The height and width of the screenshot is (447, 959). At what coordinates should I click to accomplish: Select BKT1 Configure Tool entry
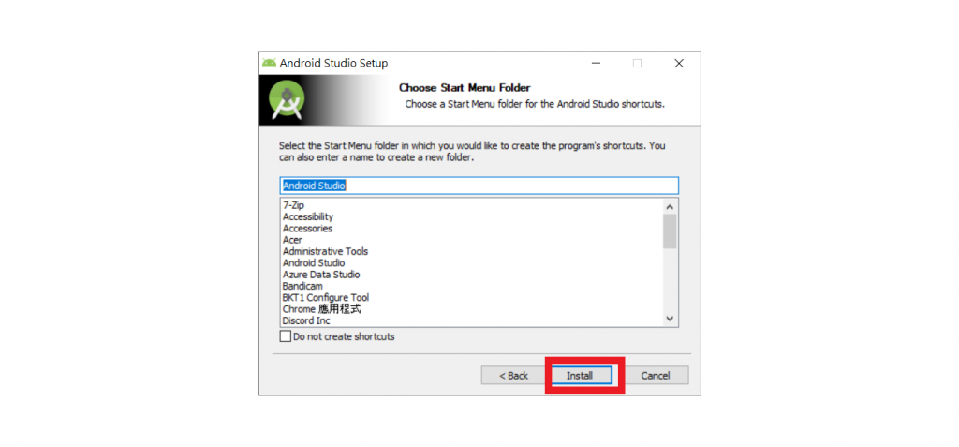click(326, 298)
